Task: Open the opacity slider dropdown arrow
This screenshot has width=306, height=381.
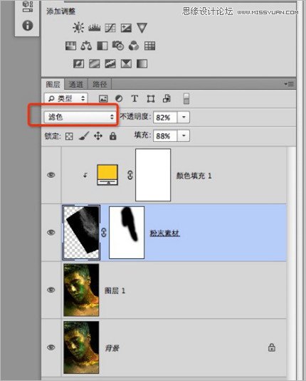Action: pos(184,117)
